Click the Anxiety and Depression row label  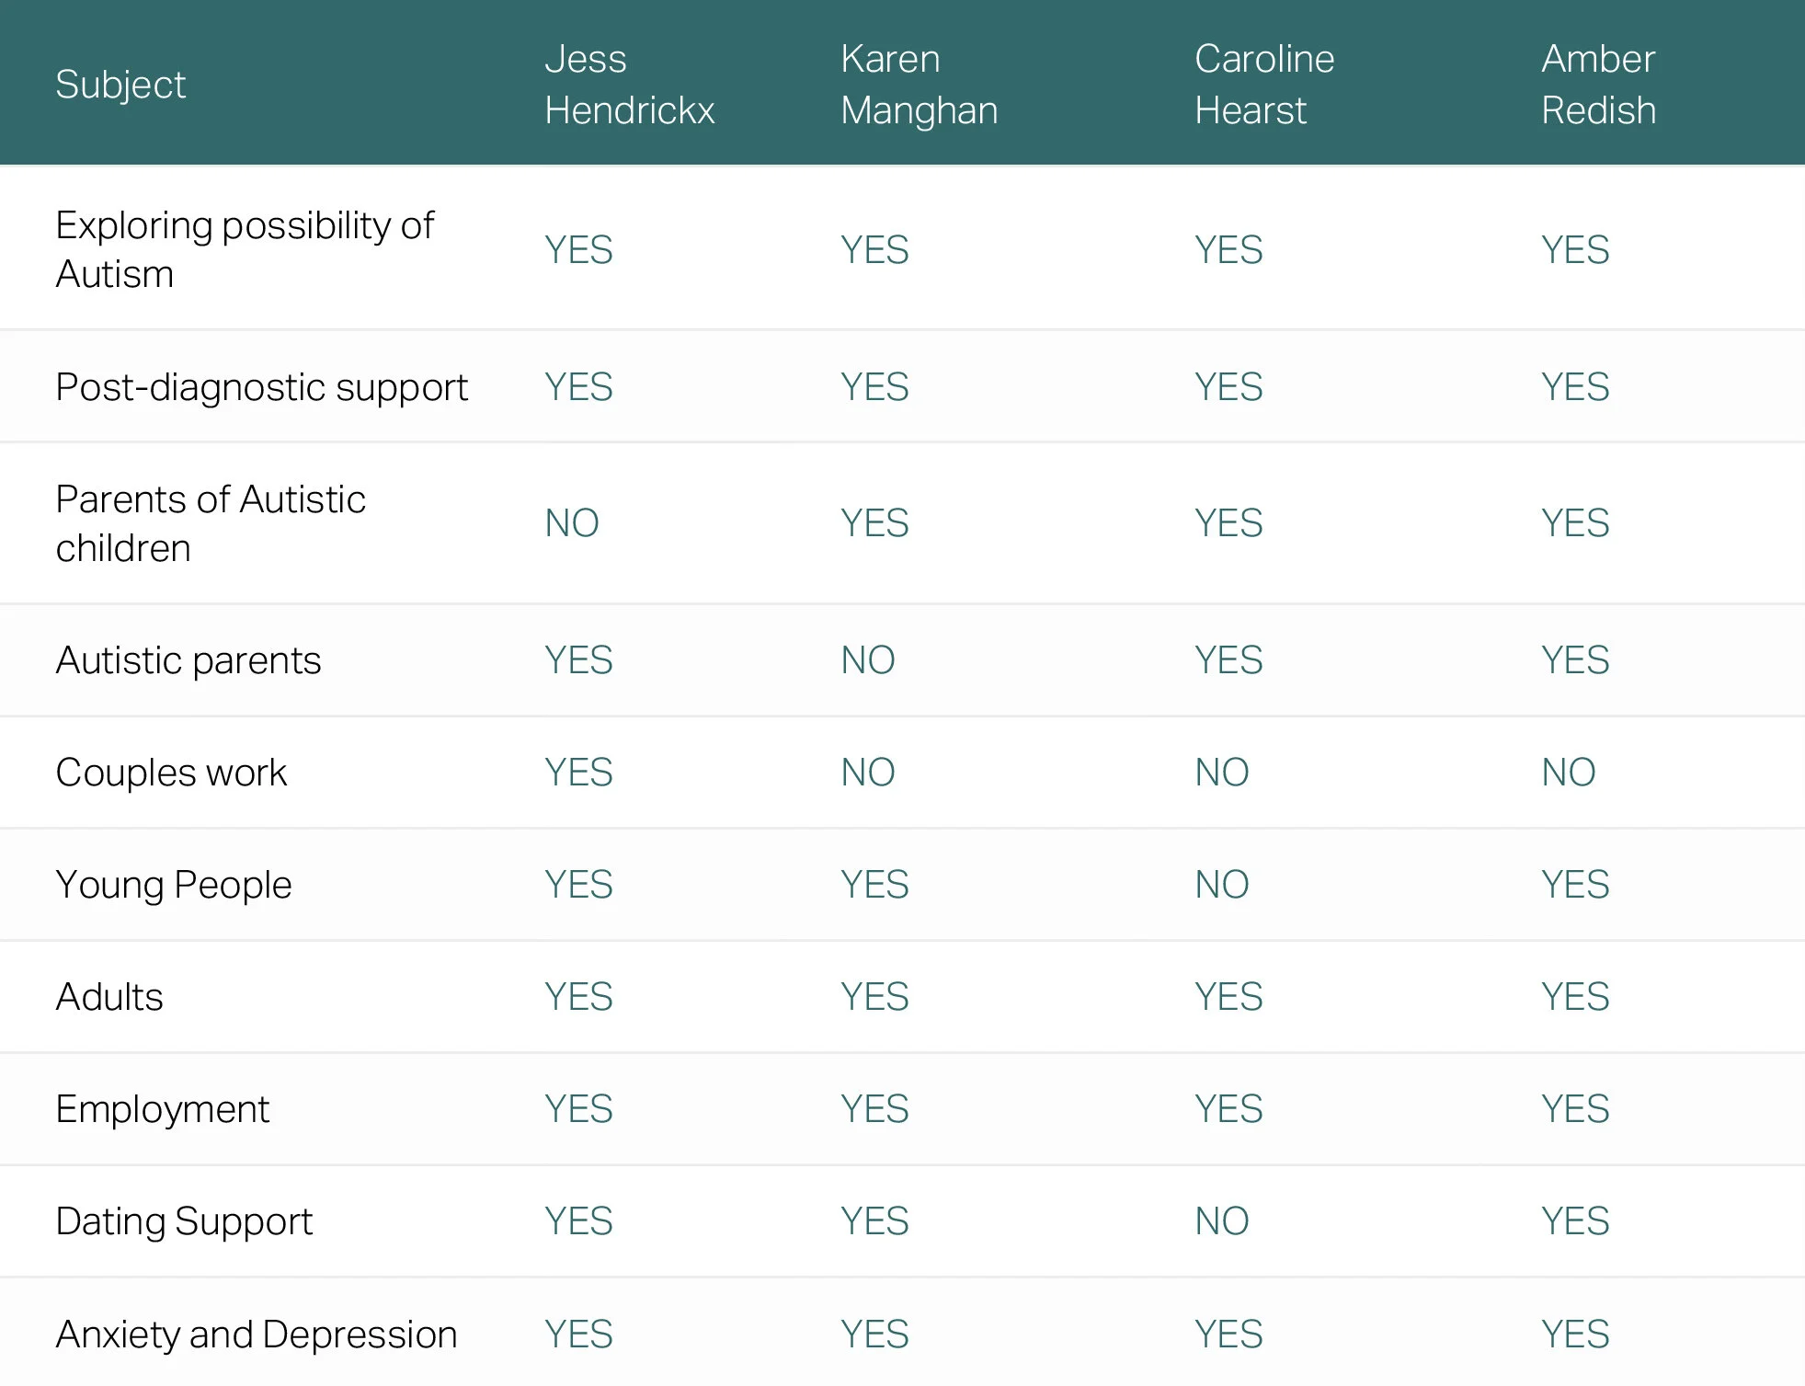point(257,1334)
